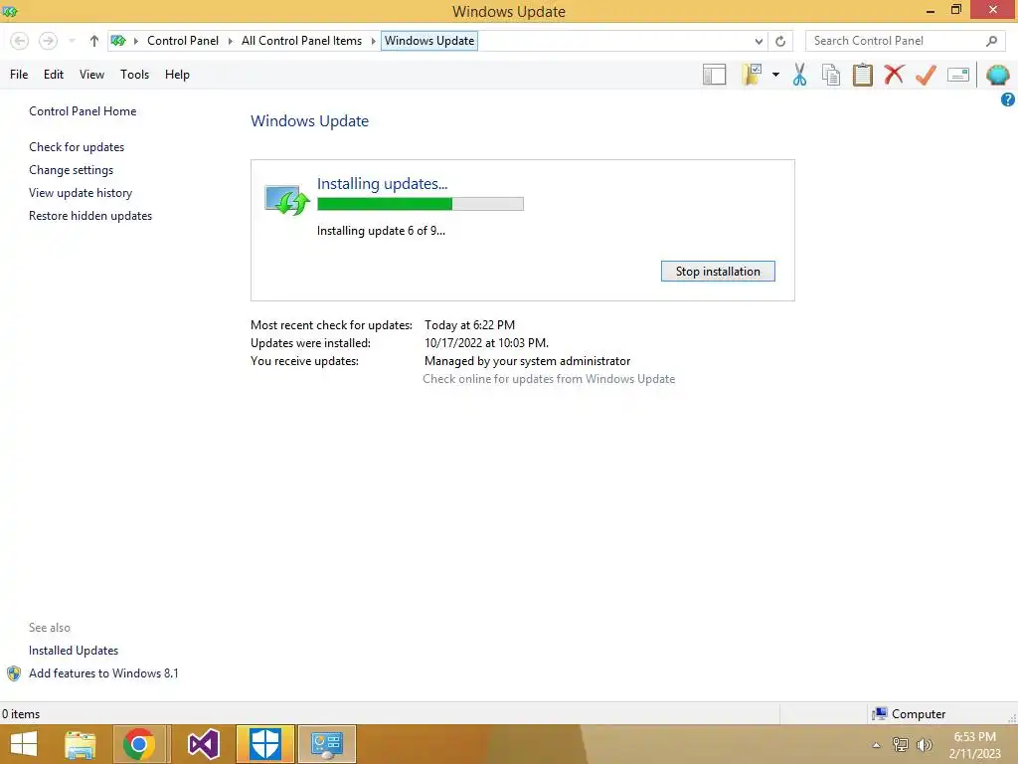This screenshot has height=764, width=1018.
Task: Open File Explorer from taskbar
Action: pyautogui.click(x=81, y=744)
